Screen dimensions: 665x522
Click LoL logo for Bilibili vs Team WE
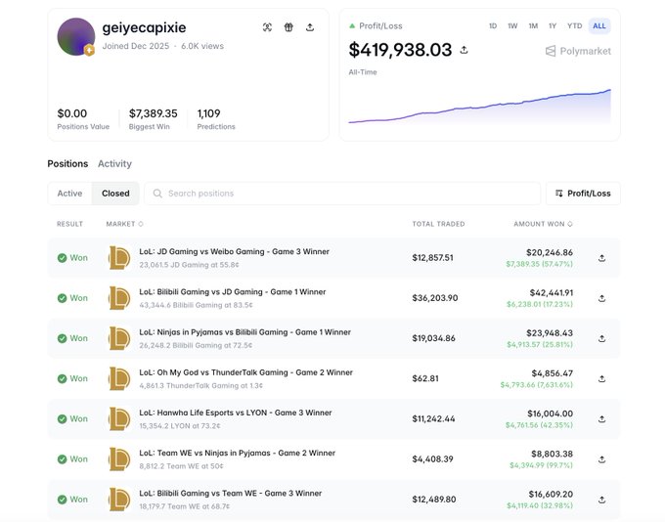tap(119, 500)
